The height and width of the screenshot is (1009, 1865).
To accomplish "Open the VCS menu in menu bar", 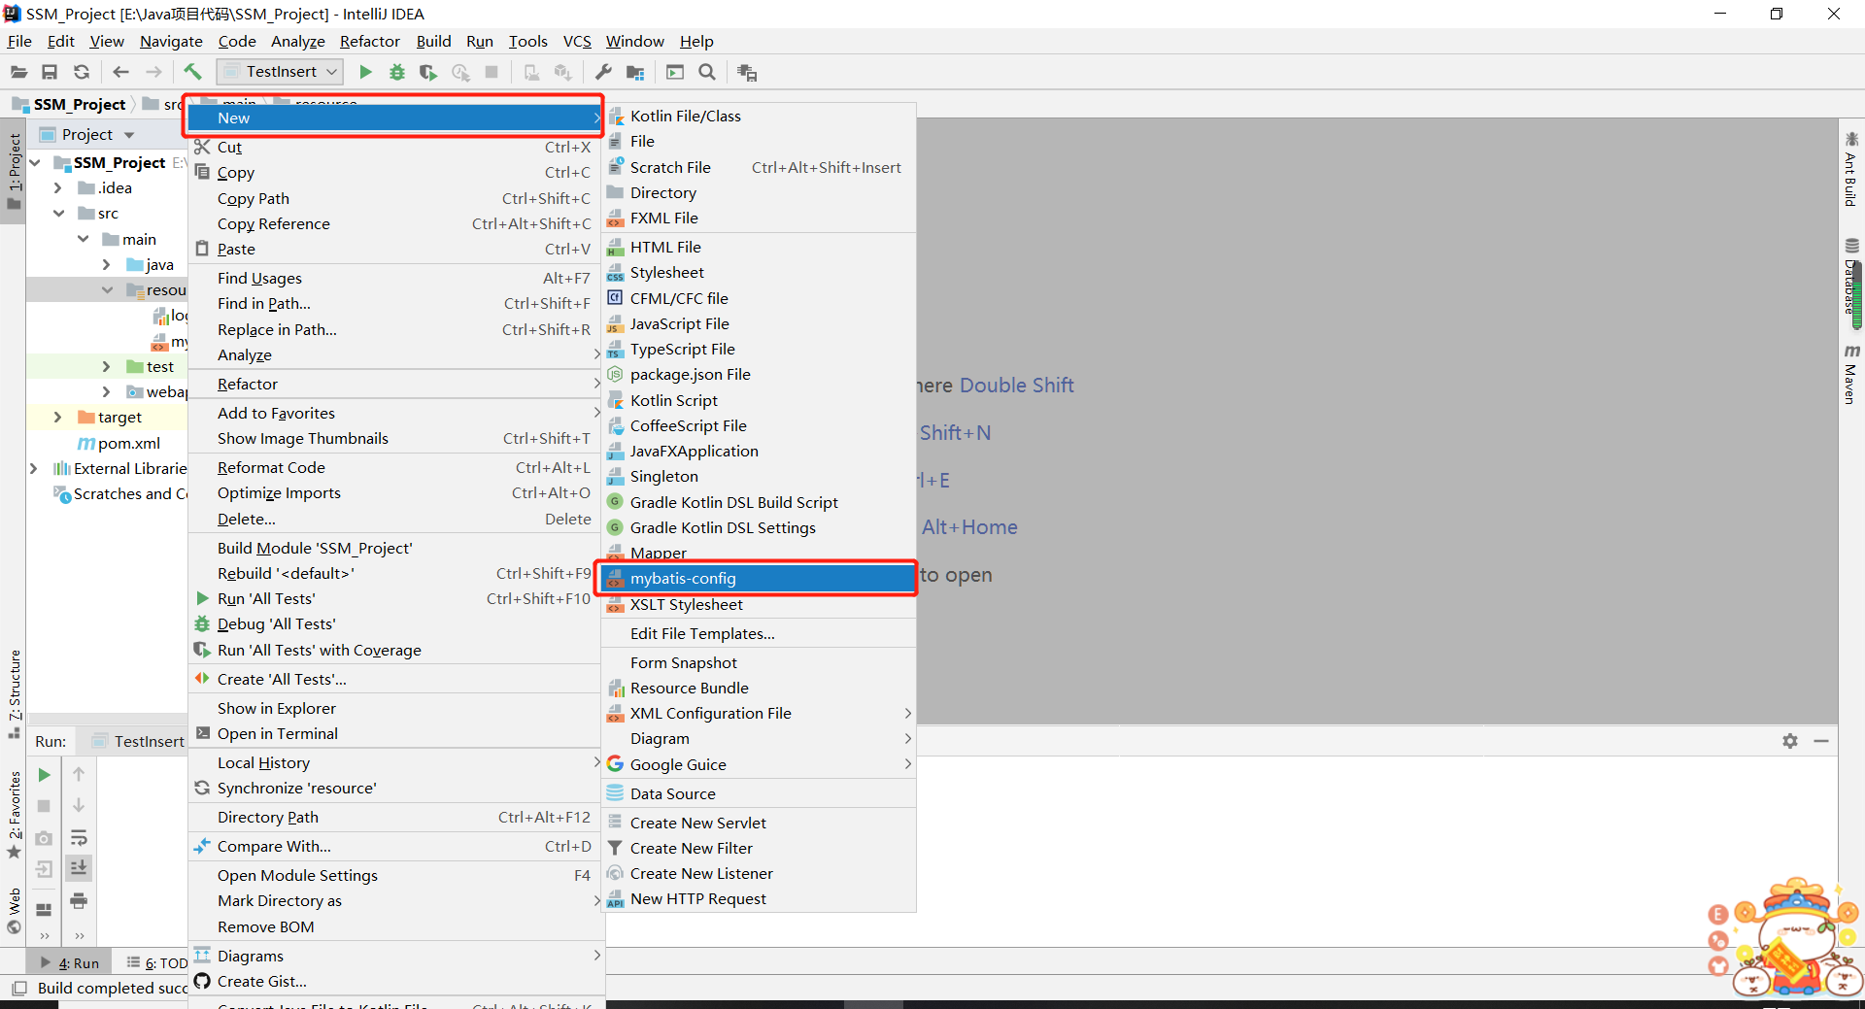I will point(577,41).
